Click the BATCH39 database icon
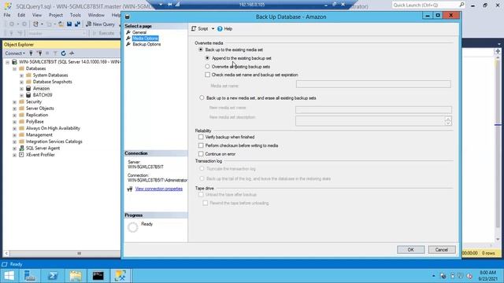The height and width of the screenshot is (283, 504). 28,95
